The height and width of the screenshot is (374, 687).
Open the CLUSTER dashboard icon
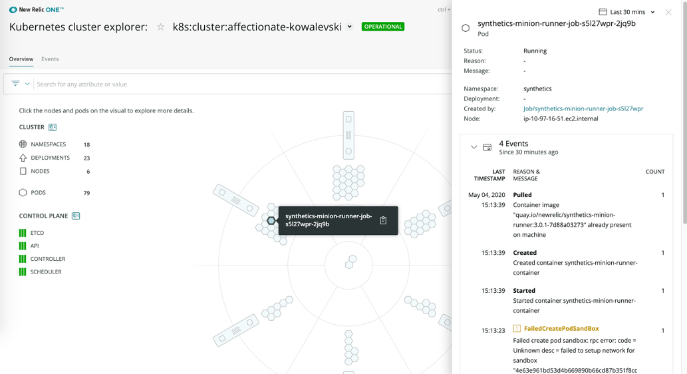pos(53,127)
